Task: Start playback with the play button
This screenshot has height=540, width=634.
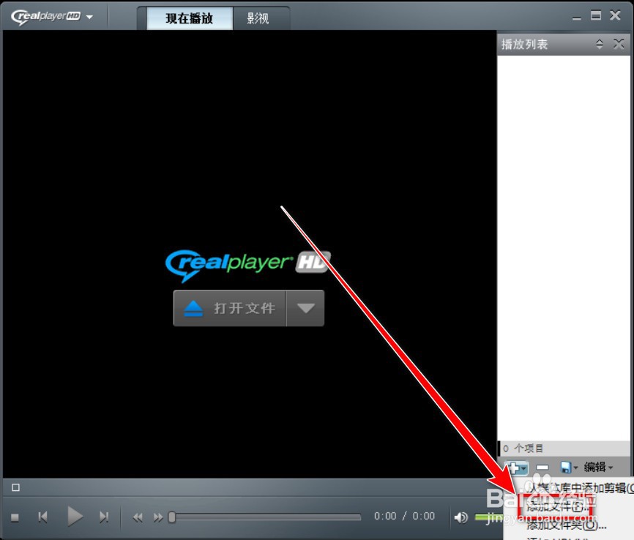Action: (x=75, y=517)
